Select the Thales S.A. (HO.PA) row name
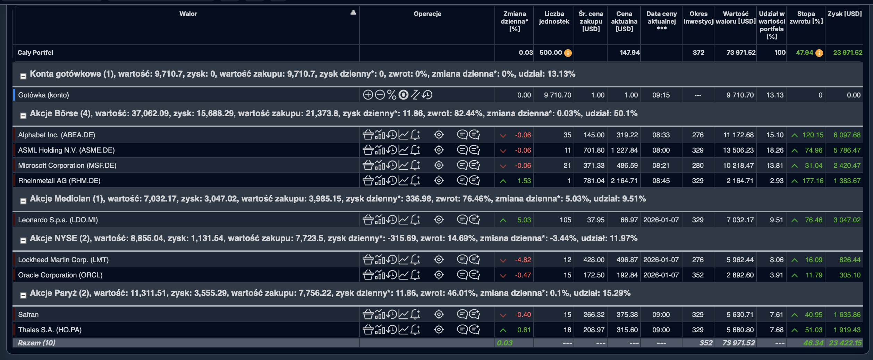This screenshot has height=360, width=873. [50, 330]
